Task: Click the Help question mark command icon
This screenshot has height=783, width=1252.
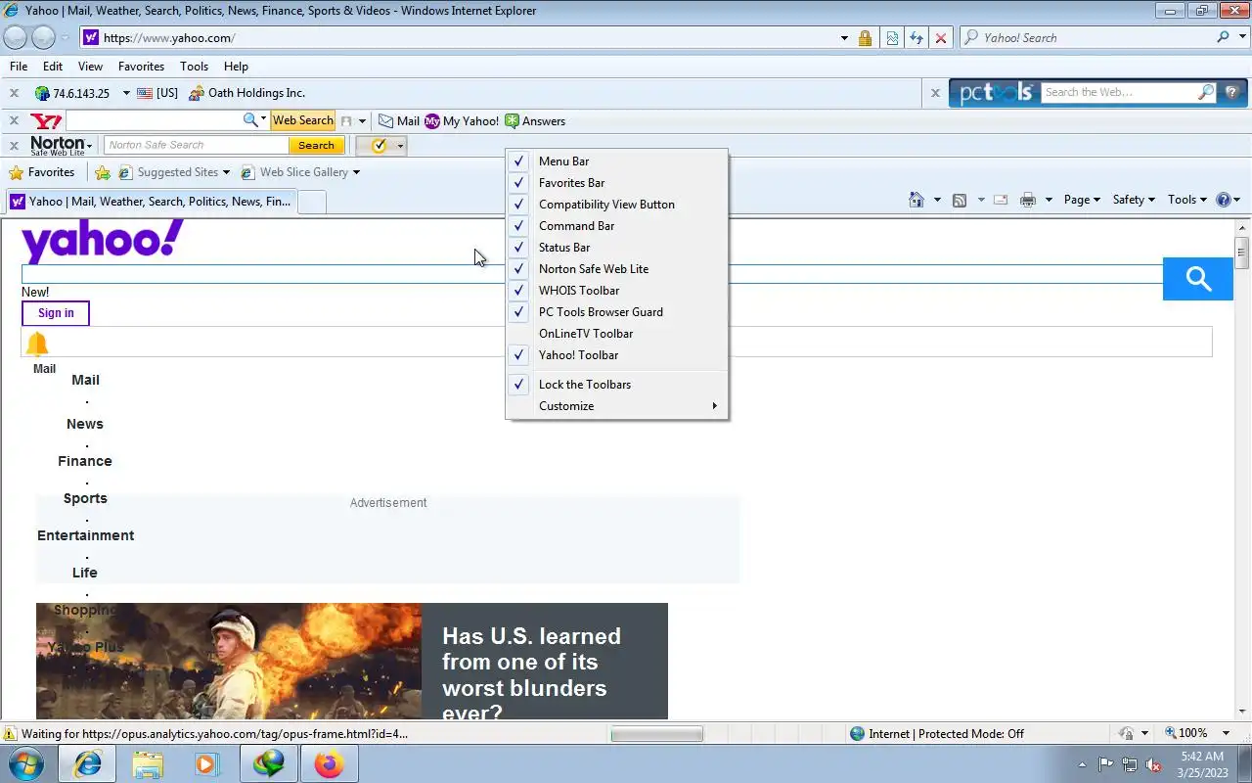Action: [x=1223, y=200]
